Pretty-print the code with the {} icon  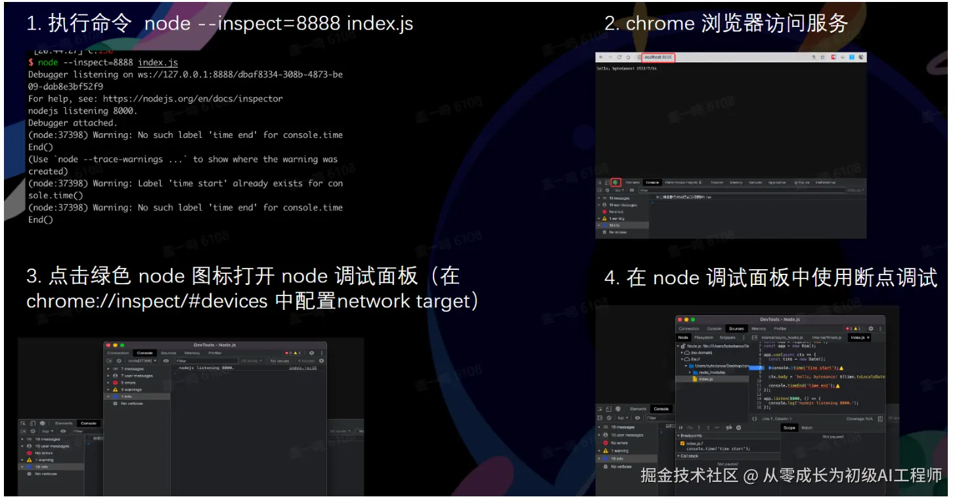point(755,418)
